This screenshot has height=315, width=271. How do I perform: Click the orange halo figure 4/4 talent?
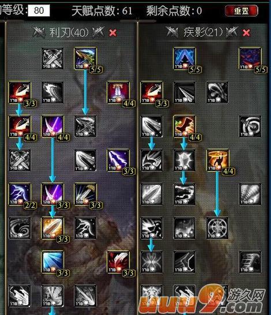click(x=217, y=160)
